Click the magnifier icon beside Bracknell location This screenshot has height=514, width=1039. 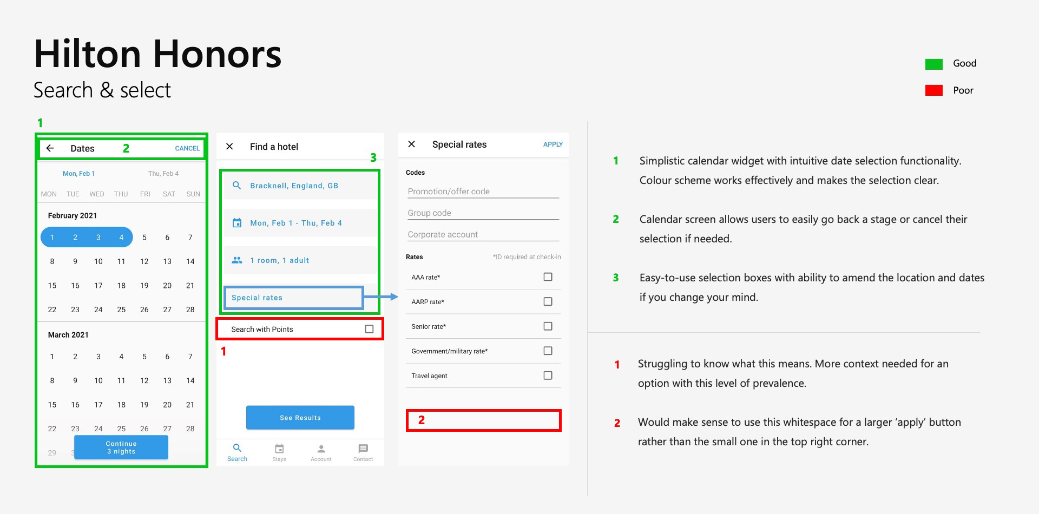pos(236,186)
